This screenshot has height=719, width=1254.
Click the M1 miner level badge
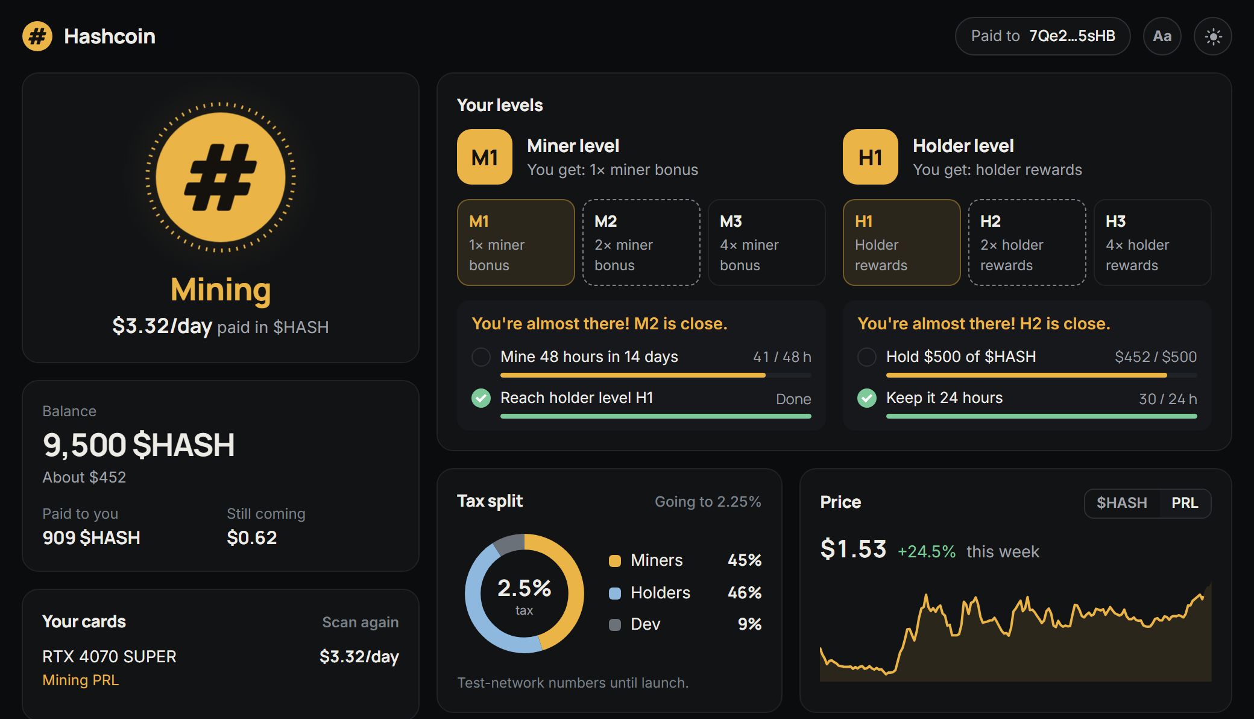485,157
